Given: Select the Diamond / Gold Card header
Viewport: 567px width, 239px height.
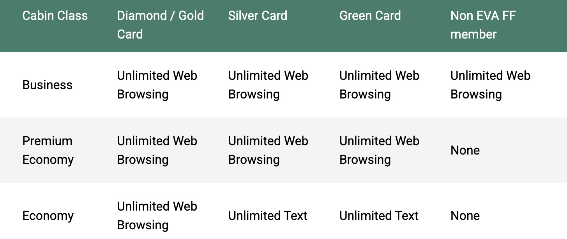Looking at the screenshot, I should click(x=160, y=25).
